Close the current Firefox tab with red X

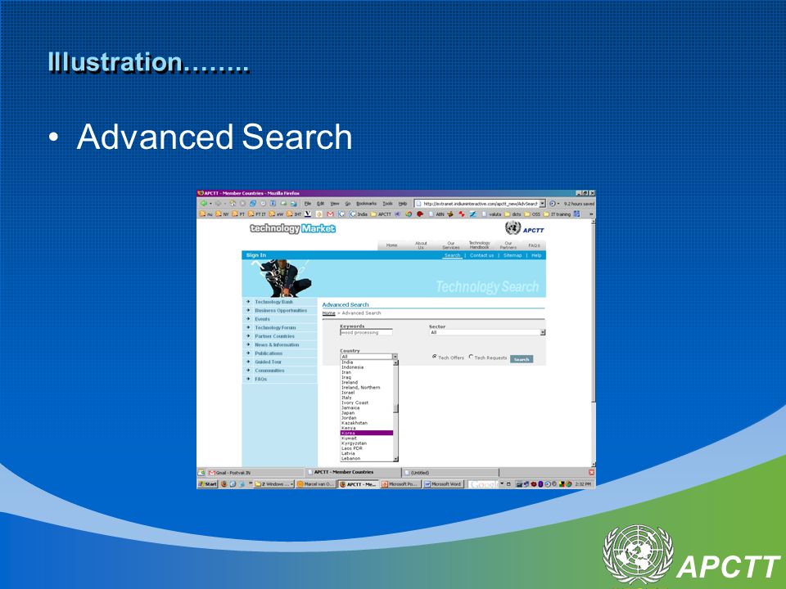click(591, 472)
